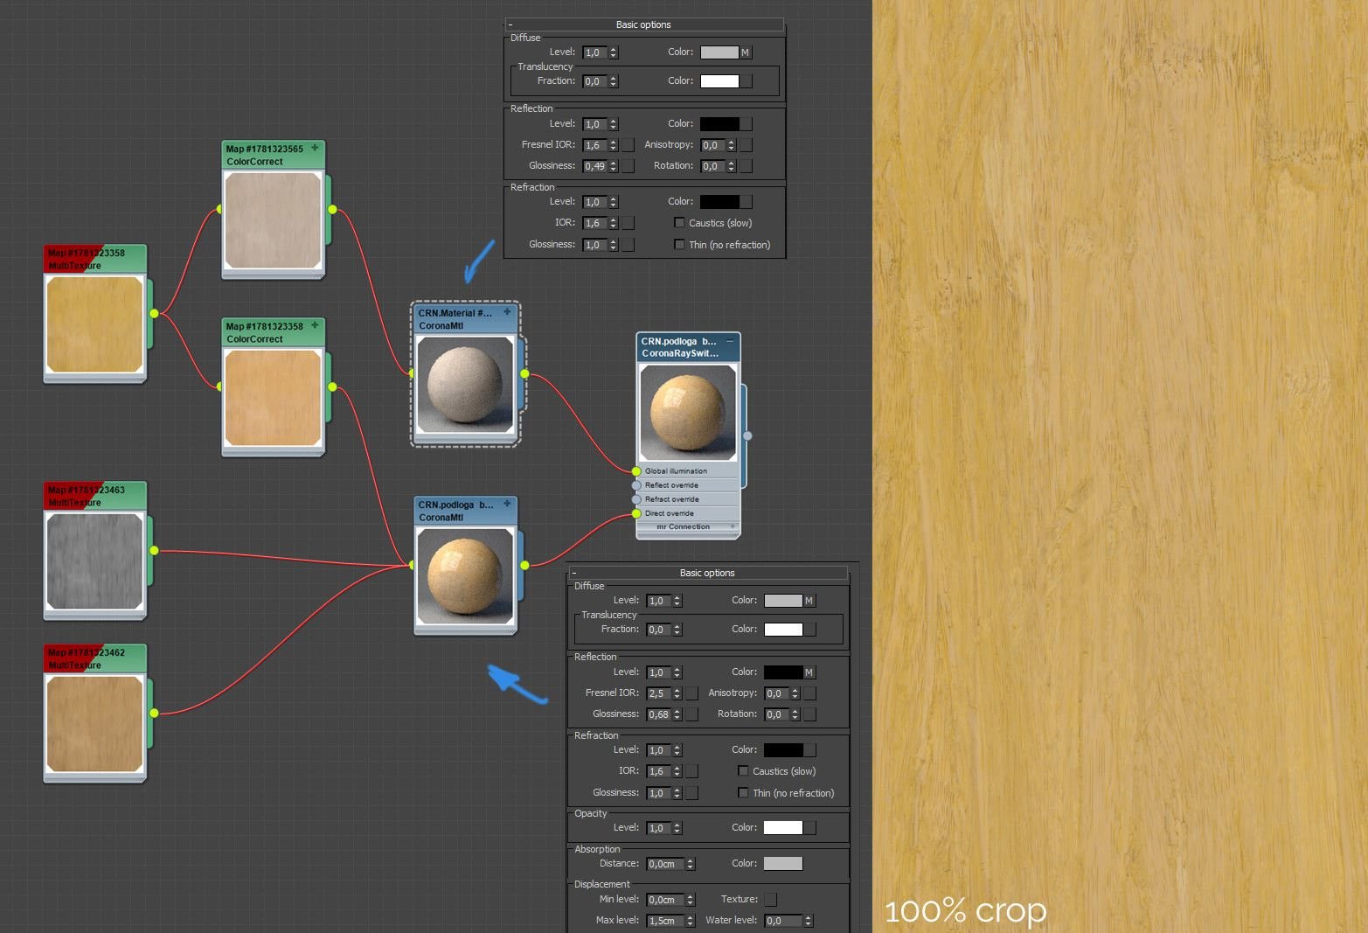
Task: Click the Reflect override input slot
Action: pos(636,485)
